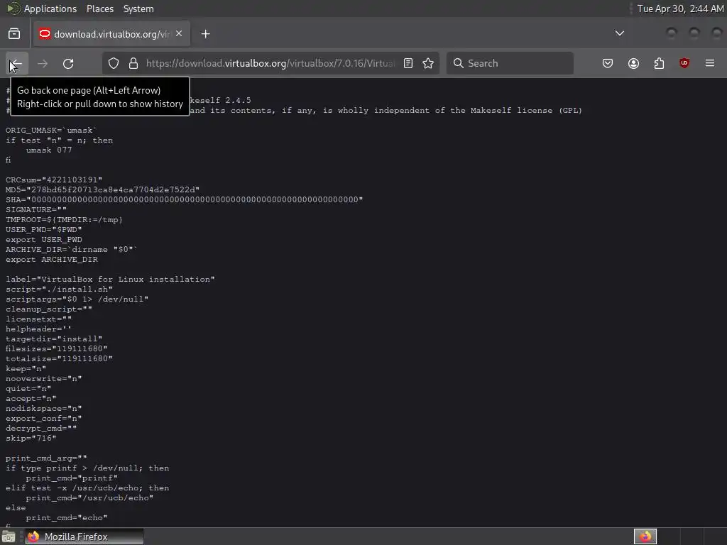Open a new tab with the plus button

pos(205,34)
